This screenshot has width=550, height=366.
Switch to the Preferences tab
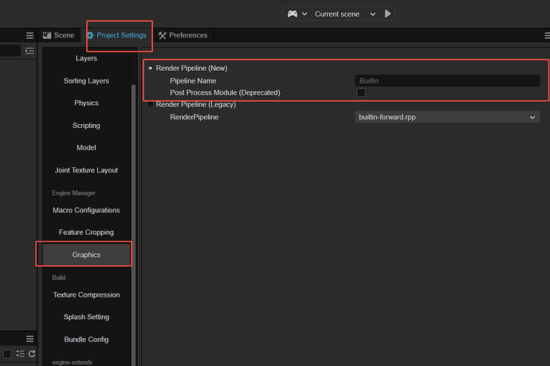pyautogui.click(x=183, y=35)
